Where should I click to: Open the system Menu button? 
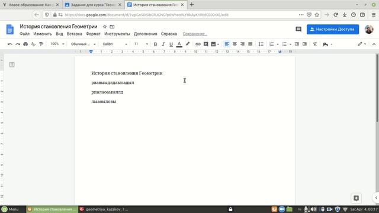[10, 209]
